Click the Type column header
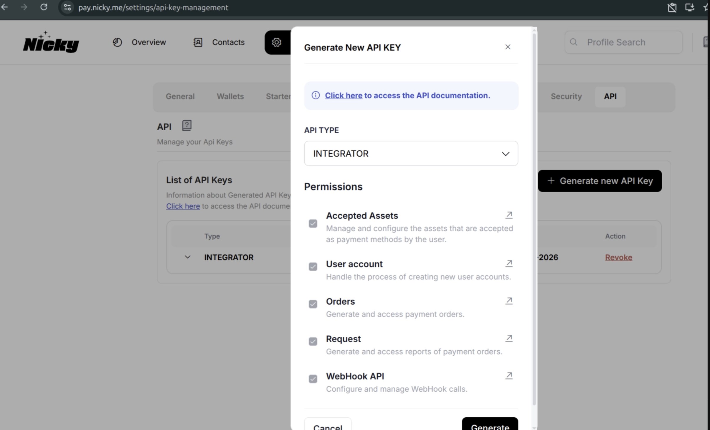710x430 pixels. pyautogui.click(x=212, y=236)
